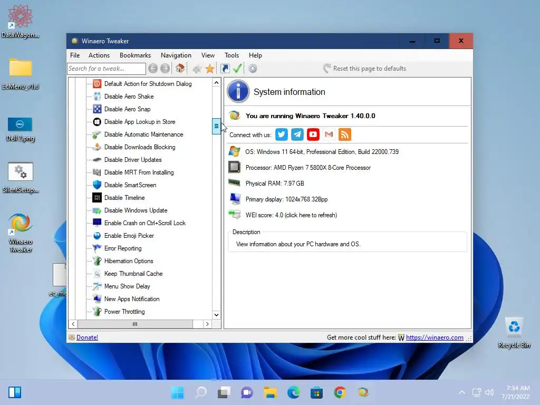Viewport: 540px width, 405px height.
Task: Open Microsoft Edge from the taskbar
Action: click(x=293, y=392)
